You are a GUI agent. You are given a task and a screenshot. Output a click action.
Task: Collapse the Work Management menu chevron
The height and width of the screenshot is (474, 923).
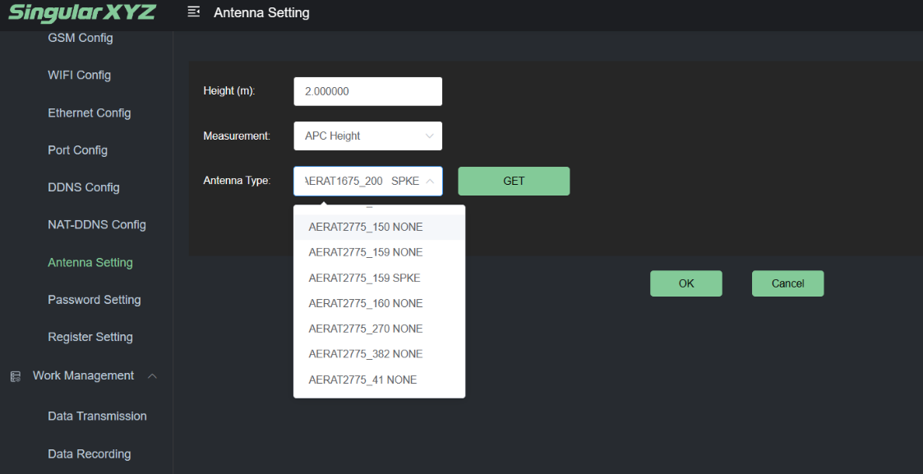coord(152,376)
